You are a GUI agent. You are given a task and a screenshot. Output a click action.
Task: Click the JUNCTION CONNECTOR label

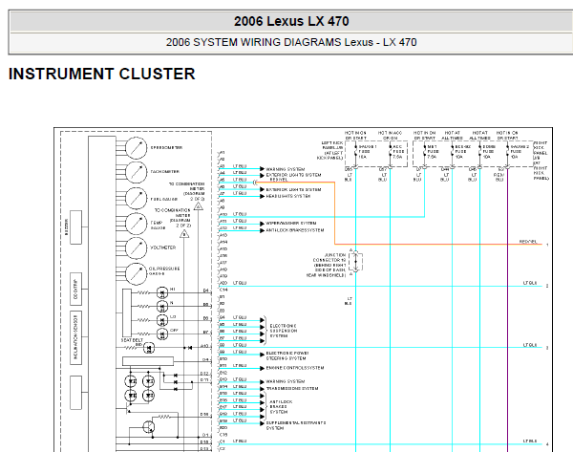pyautogui.click(x=326, y=265)
